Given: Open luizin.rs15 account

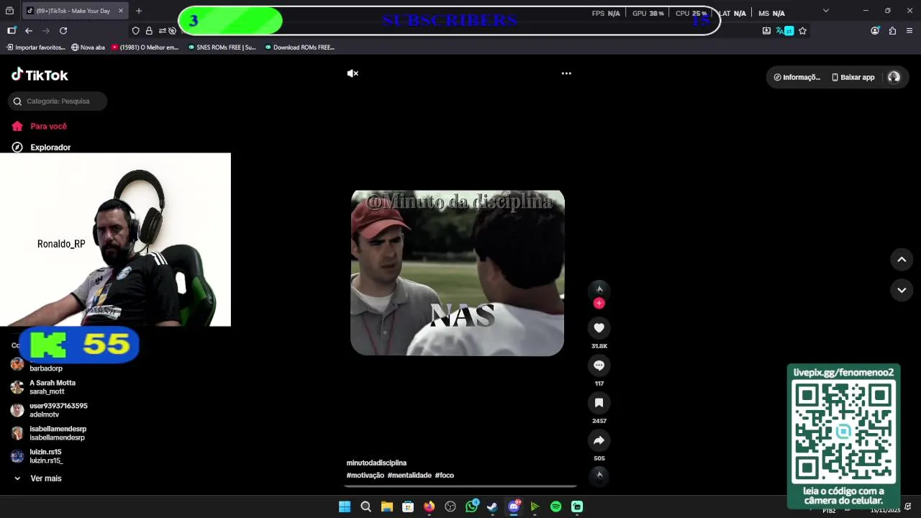Looking at the screenshot, I should pyautogui.click(x=37, y=456).
